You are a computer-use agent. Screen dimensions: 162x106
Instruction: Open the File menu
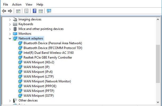(x=6, y=5)
